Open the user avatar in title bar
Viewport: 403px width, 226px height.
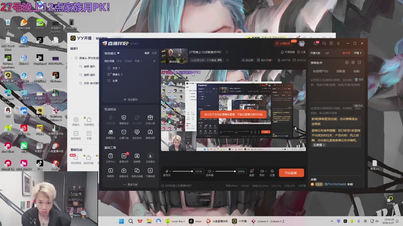tap(301, 43)
